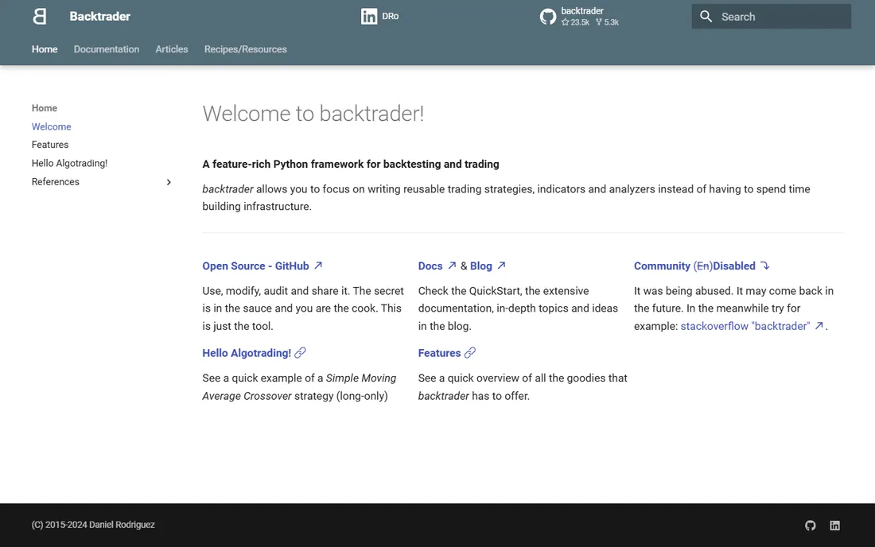Viewport: 875px width, 547px height.
Task: Open the footer LinkedIn icon
Action: pos(834,526)
